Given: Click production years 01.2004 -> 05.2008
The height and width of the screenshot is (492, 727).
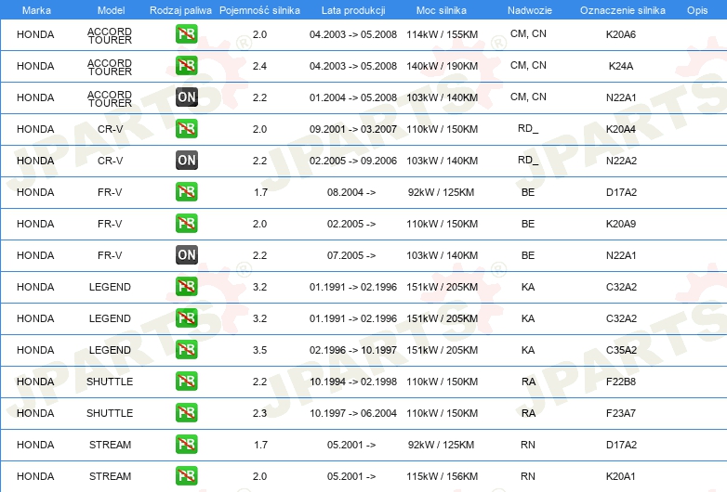Looking at the screenshot, I should click(x=353, y=97).
